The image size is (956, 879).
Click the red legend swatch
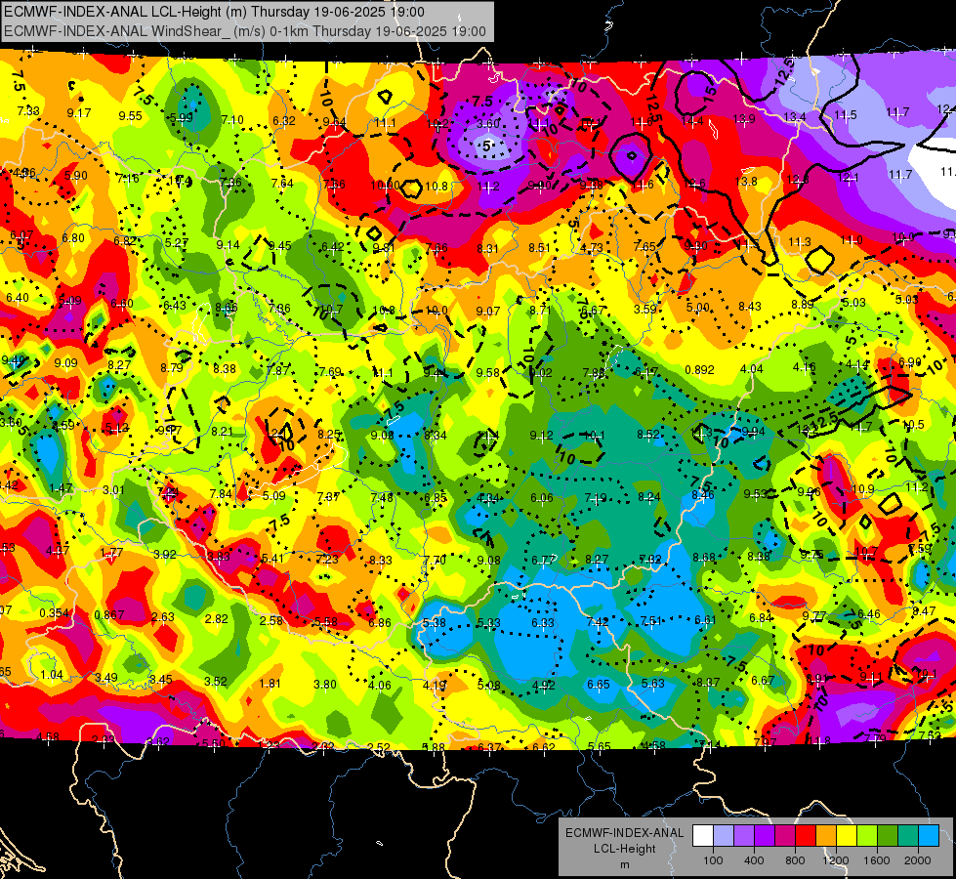[x=806, y=836]
